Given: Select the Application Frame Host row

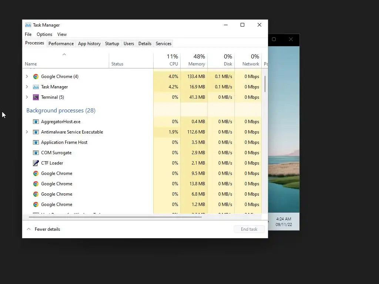Looking at the screenshot, I should [x=142, y=142].
